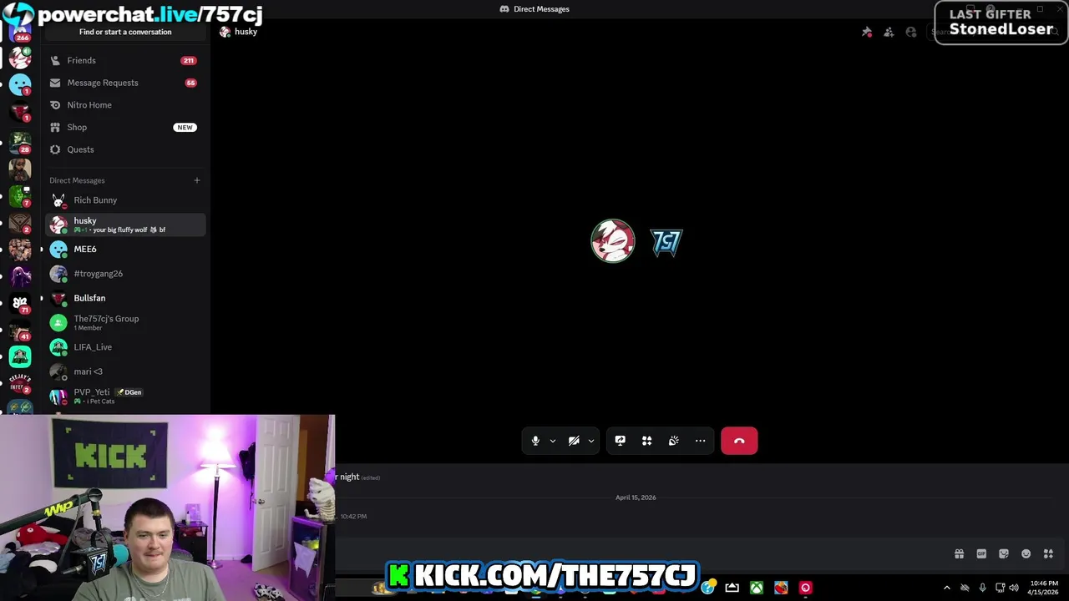Image resolution: width=1069 pixels, height=601 pixels.
Task: Open the sticker picker
Action: (x=1004, y=553)
